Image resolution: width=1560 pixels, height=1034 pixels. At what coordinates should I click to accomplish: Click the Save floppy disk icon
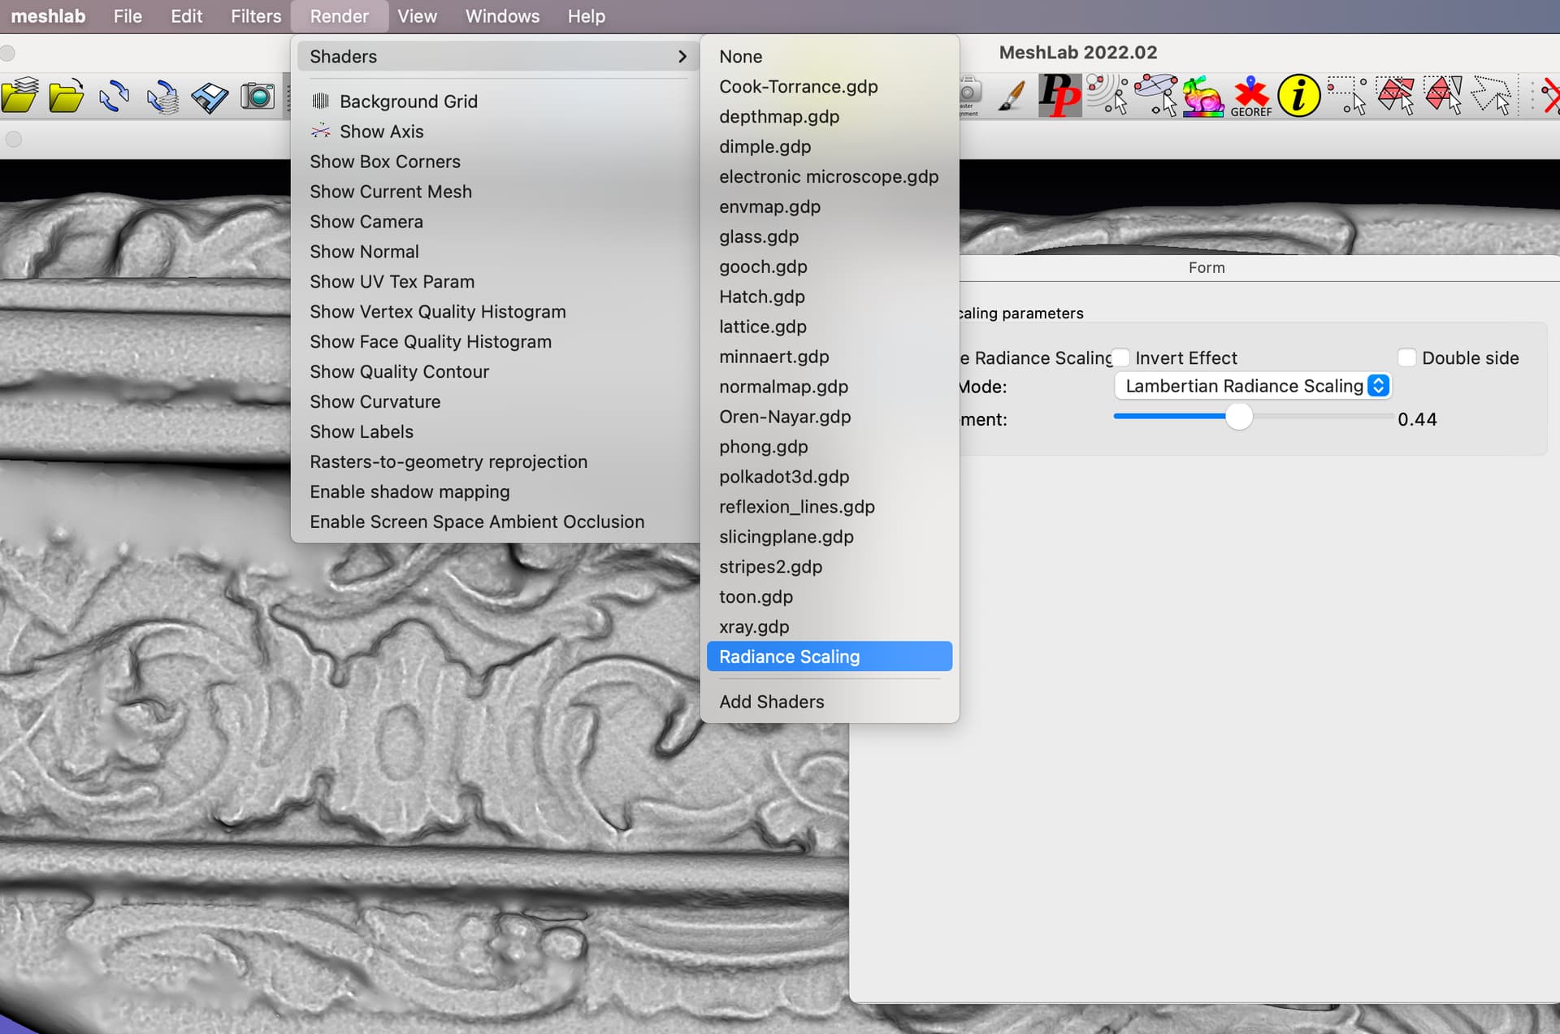(210, 97)
